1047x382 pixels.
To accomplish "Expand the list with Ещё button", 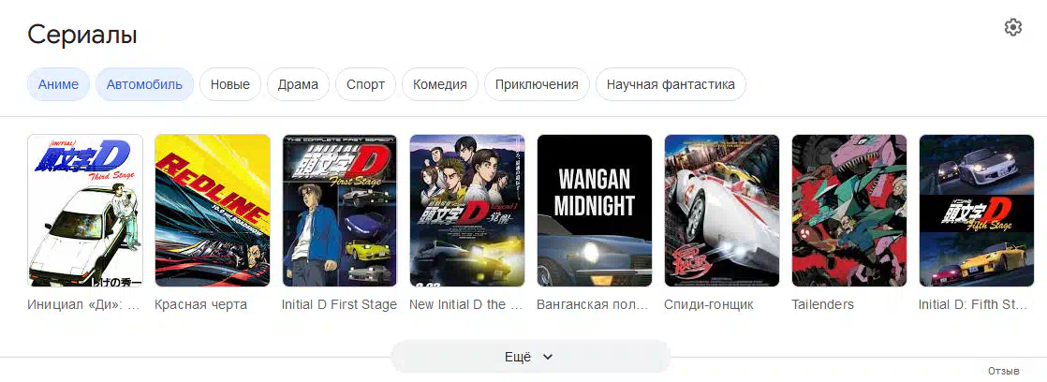I will pyautogui.click(x=530, y=357).
